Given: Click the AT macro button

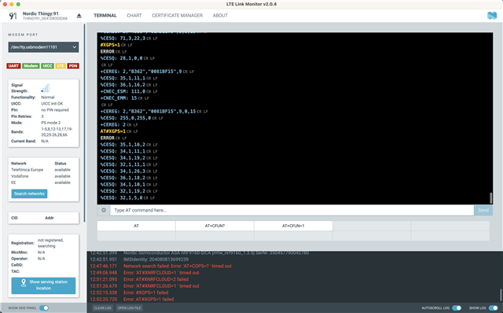Looking at the screenshot, I should pyautogui.click(x=136, y=226).
